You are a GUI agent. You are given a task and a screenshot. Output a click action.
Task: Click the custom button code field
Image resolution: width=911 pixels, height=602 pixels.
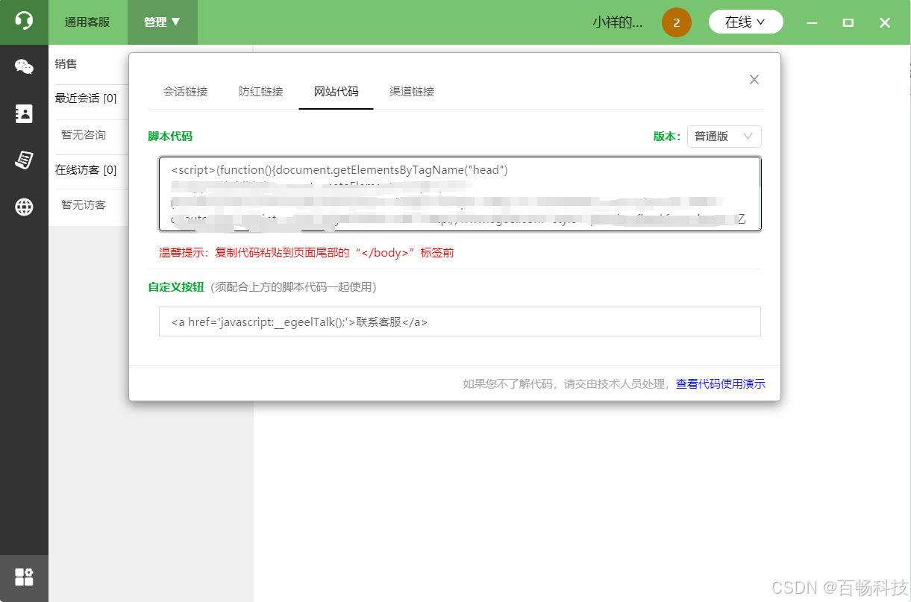[x=460, y=322]
